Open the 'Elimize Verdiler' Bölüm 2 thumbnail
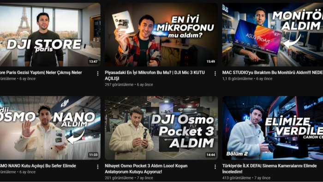 [273, 128]
